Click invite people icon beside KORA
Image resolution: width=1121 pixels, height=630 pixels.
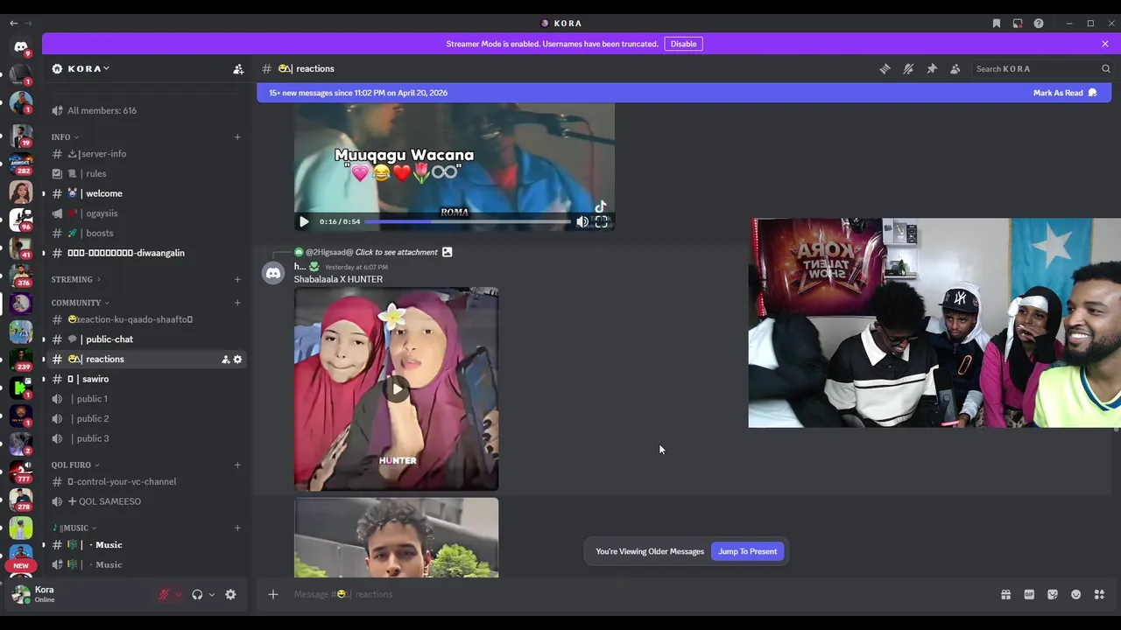237,68
